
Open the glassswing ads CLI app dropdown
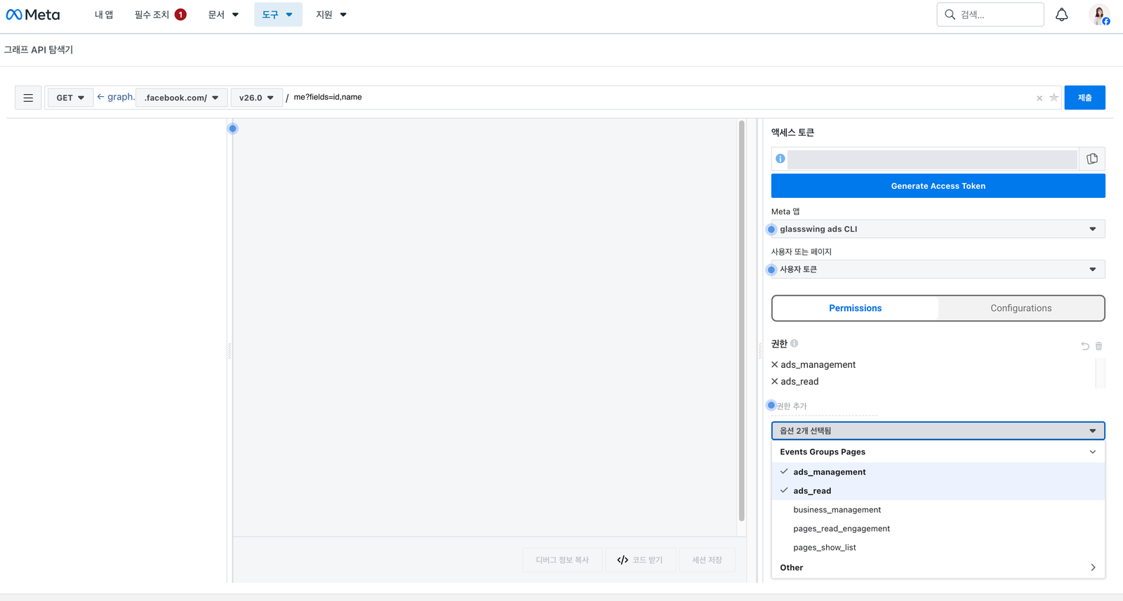click(938, 229)
